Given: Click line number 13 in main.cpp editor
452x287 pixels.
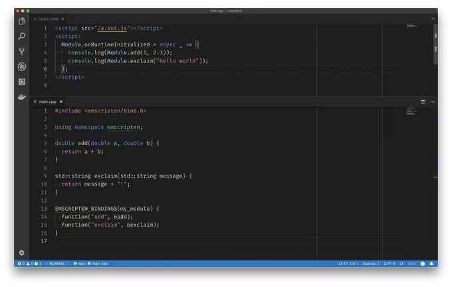Looking at the screenshot, I should pyautogui.click(x=44, y=209).
